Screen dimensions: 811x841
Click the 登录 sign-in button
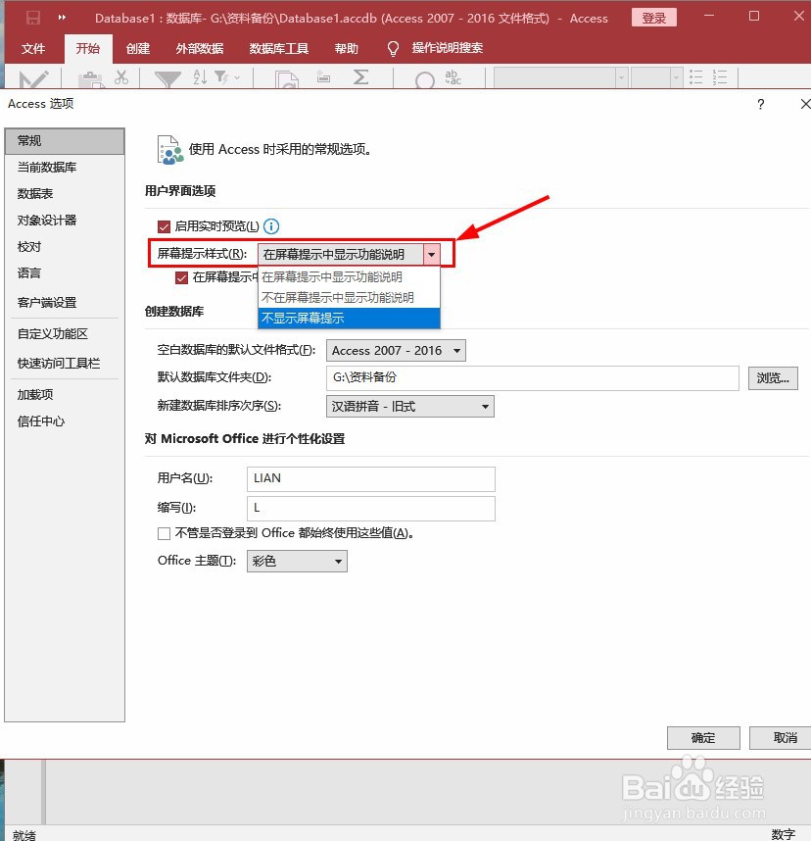coord(654,19)
